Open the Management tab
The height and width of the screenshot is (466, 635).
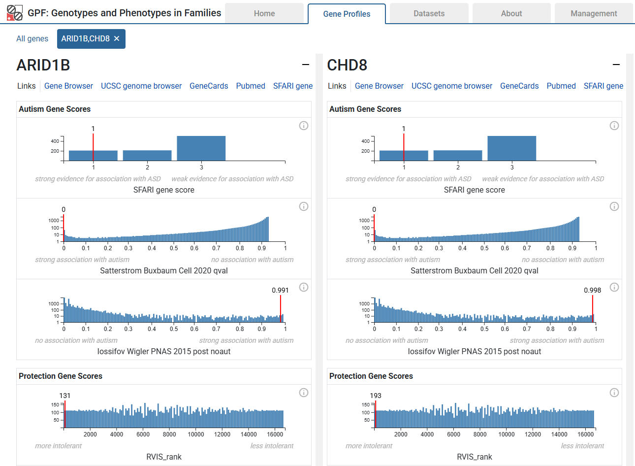pos(594,13)
